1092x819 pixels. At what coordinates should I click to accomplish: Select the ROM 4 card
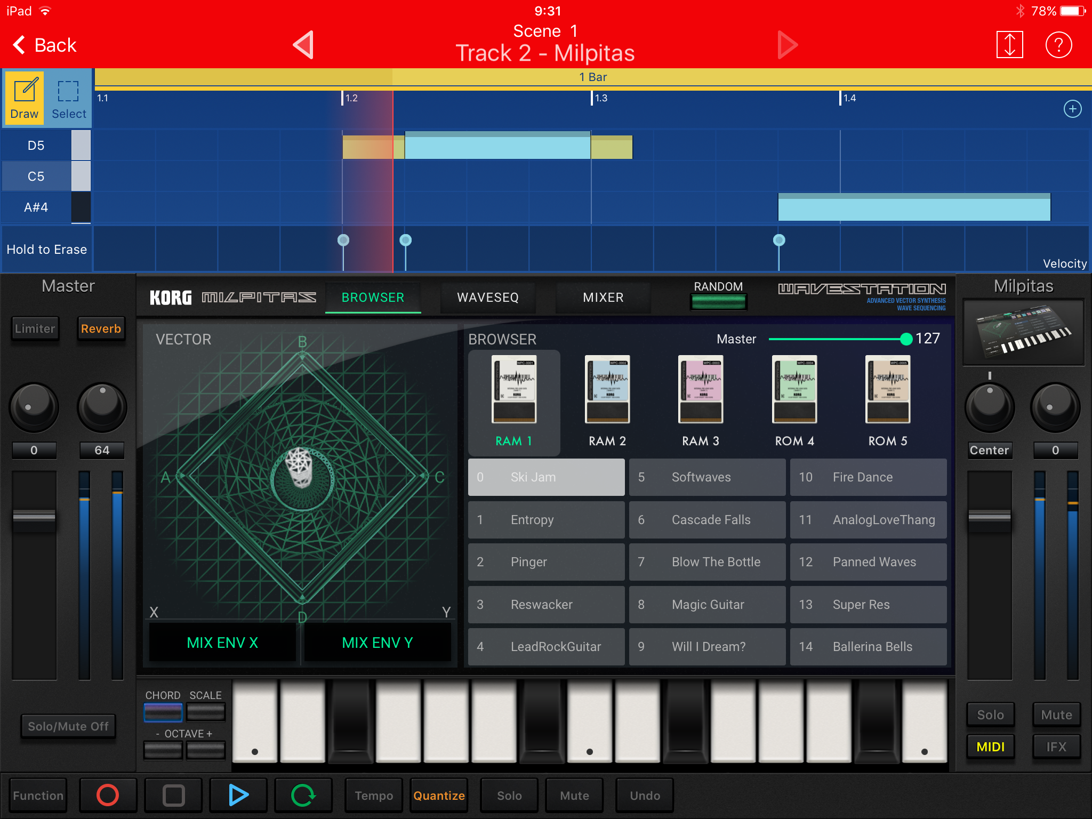click(x=794, y=403)
